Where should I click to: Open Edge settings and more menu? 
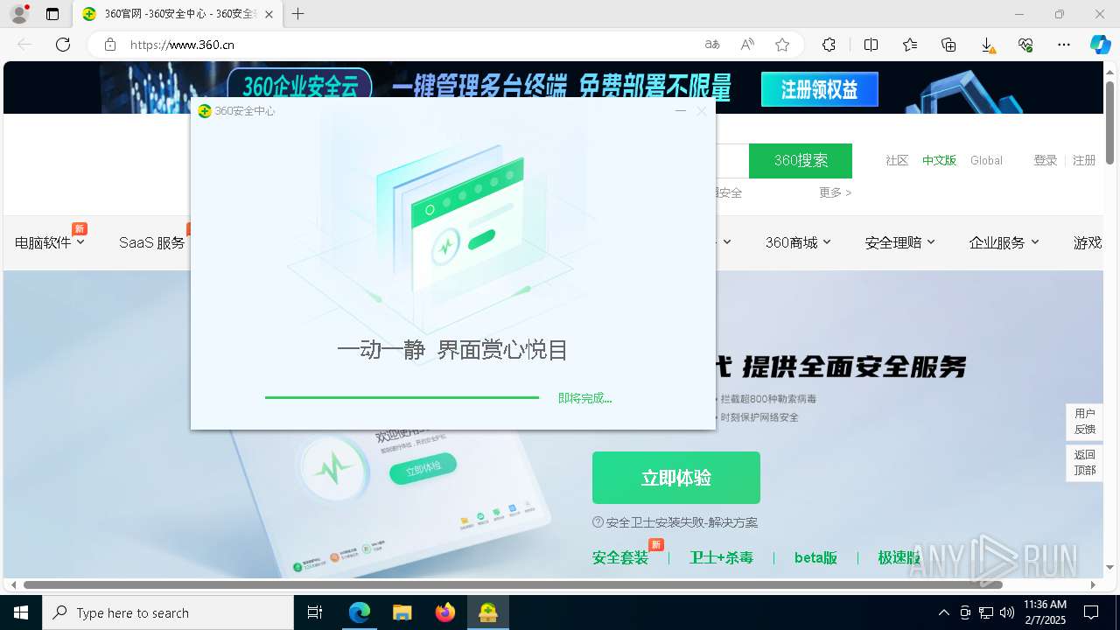click(1064, 45)
